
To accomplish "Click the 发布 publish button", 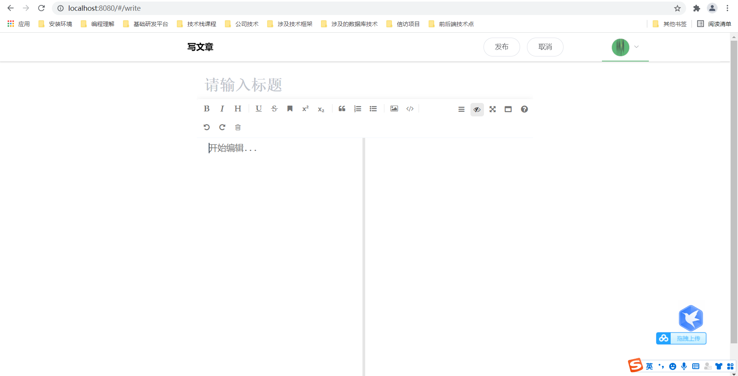I will point(502,47).
